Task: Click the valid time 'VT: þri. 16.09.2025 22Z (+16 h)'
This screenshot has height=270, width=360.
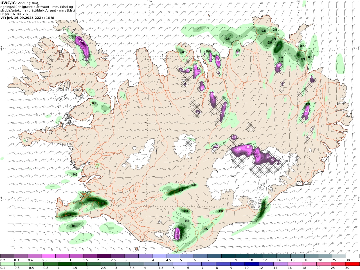Action: pos(27,17)
